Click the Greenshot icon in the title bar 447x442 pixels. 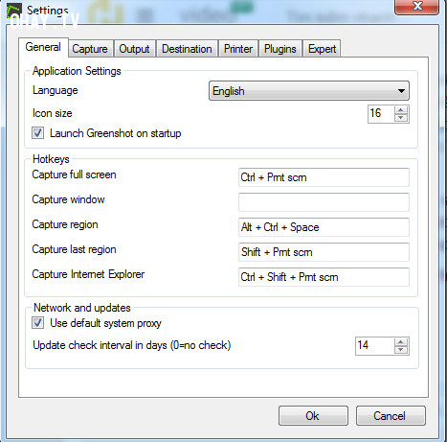(14, 11)
